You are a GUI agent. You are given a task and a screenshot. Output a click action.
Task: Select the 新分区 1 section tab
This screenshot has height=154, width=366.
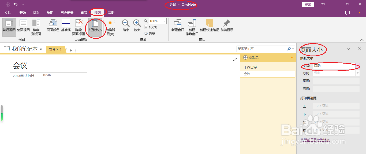coord(55,50)
